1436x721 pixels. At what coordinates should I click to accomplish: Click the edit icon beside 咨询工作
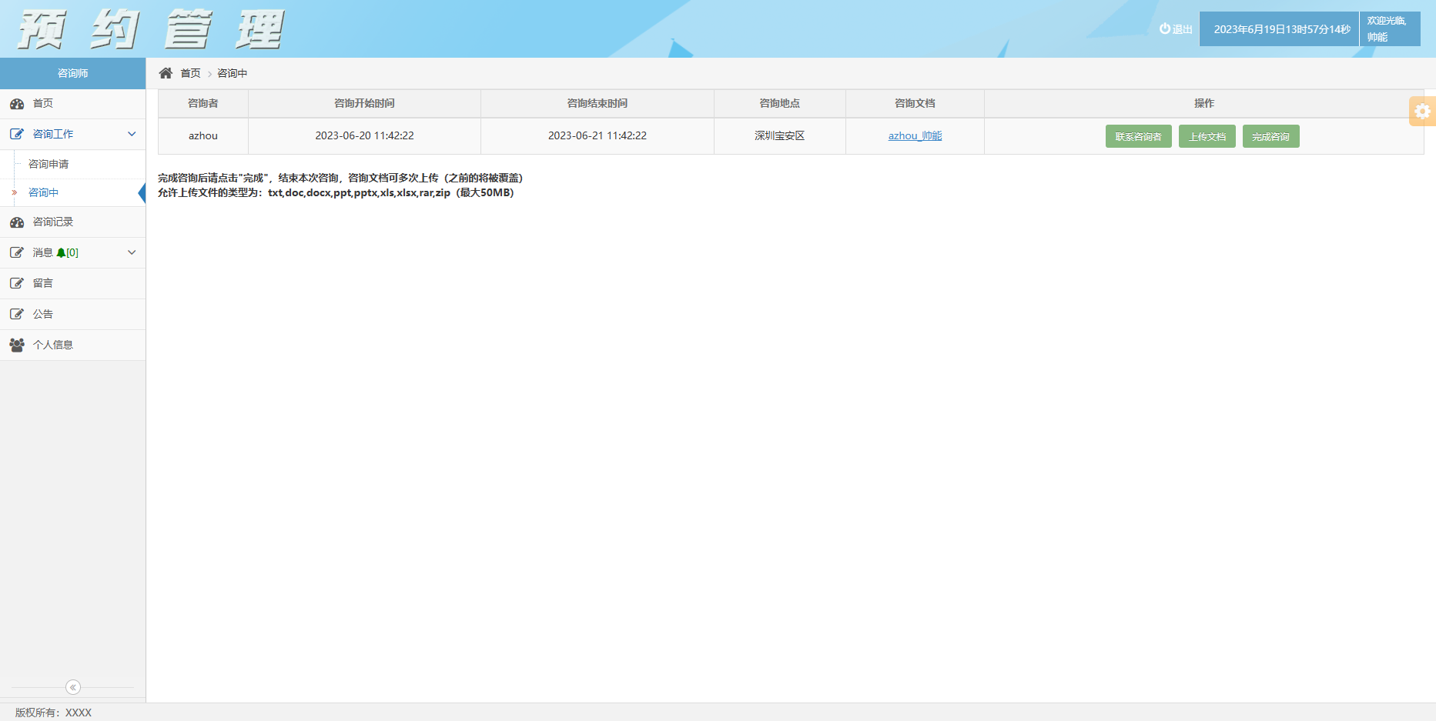pos(17,134)
